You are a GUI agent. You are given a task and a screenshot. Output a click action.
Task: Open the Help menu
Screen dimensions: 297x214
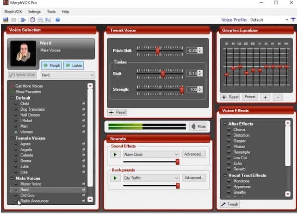click(65, 12)
